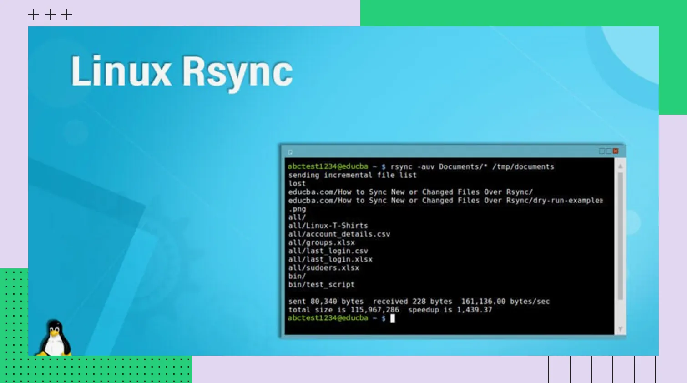Image resolution: width=687 pixels, height=383 pixels.
Task: Click the all/sudoers.xlsx output line
Action: pos(323,268)
